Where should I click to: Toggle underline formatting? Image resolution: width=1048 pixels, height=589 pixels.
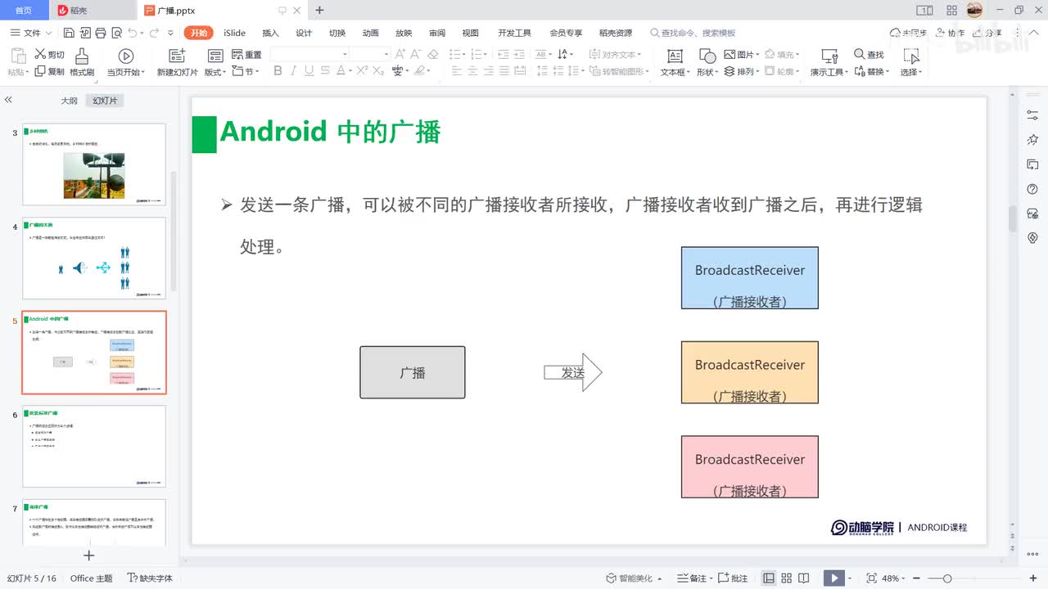tap(308, 71)
